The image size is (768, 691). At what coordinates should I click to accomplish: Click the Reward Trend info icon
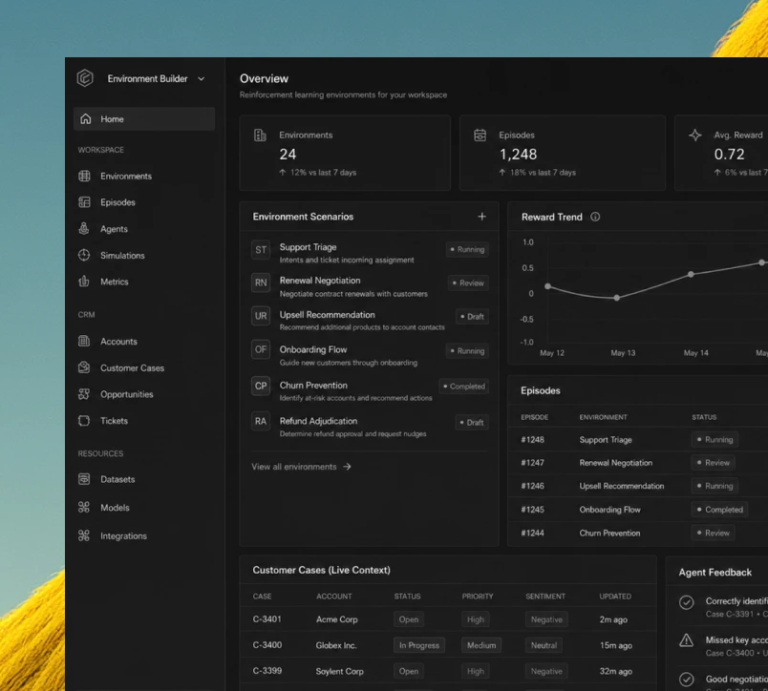(x=595, y=217)
